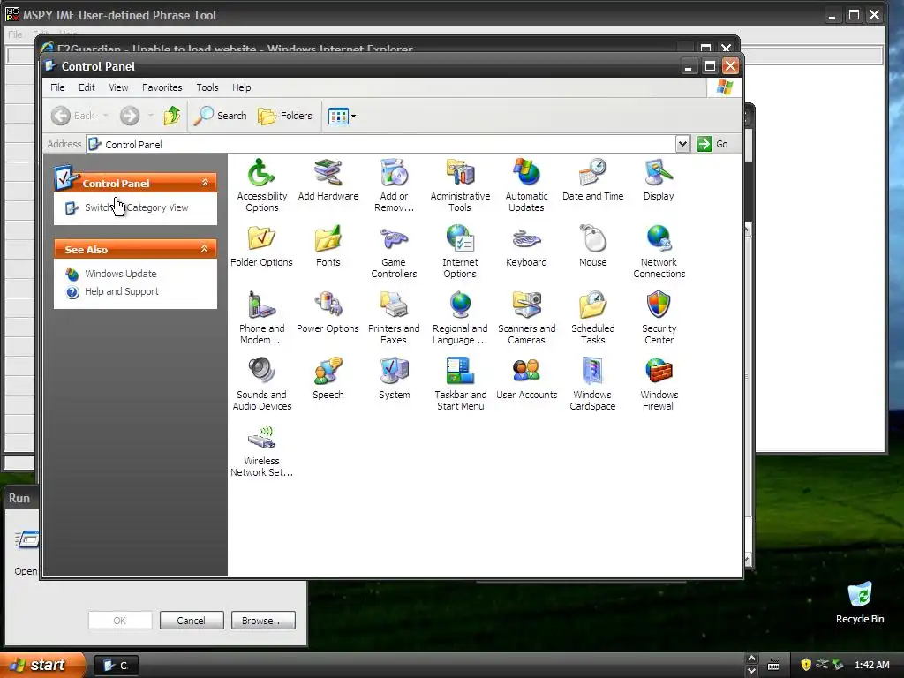Open the Back button history dropdown arrow
The width and height of the screenshot is (904, 678).
click(x=106, y=116)
